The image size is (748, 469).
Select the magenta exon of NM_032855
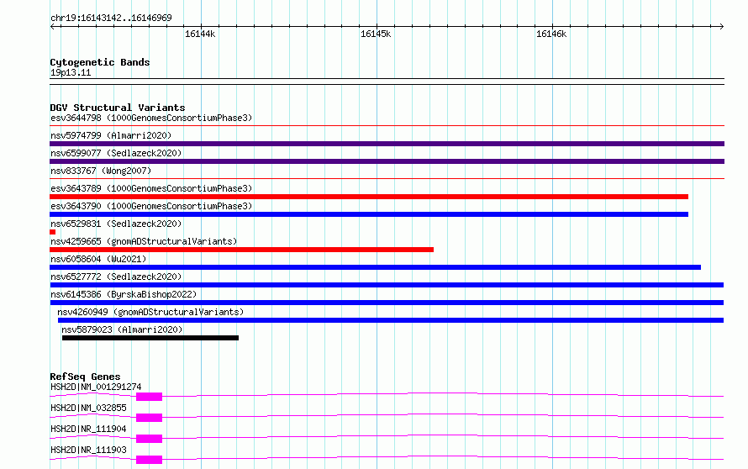pos(150,418)
